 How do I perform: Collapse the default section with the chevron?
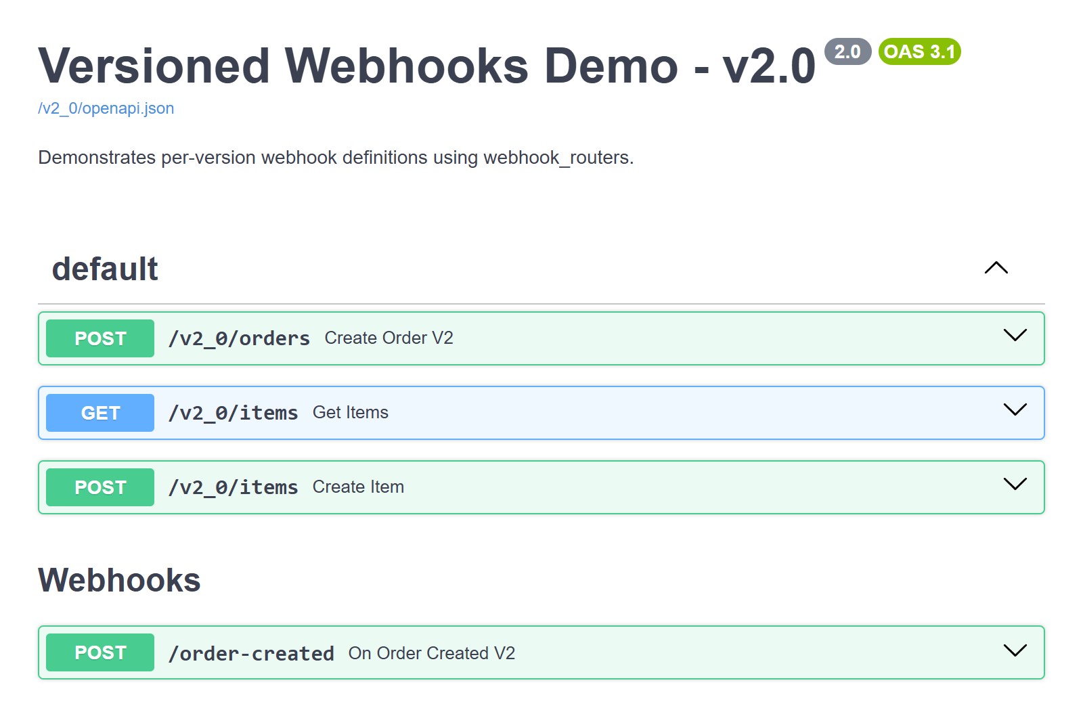click(996, 268)
